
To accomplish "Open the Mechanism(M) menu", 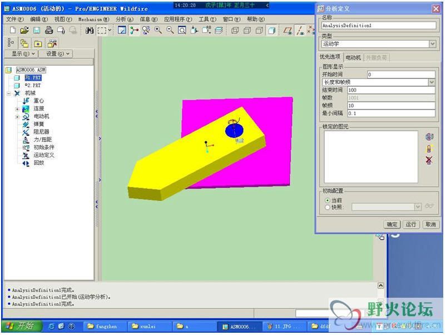I will click(x=93, y=19).
